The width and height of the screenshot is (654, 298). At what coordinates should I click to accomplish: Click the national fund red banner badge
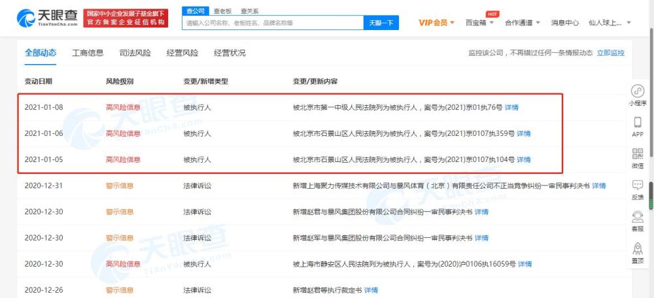pyautogui.click(x=126, y=18)
